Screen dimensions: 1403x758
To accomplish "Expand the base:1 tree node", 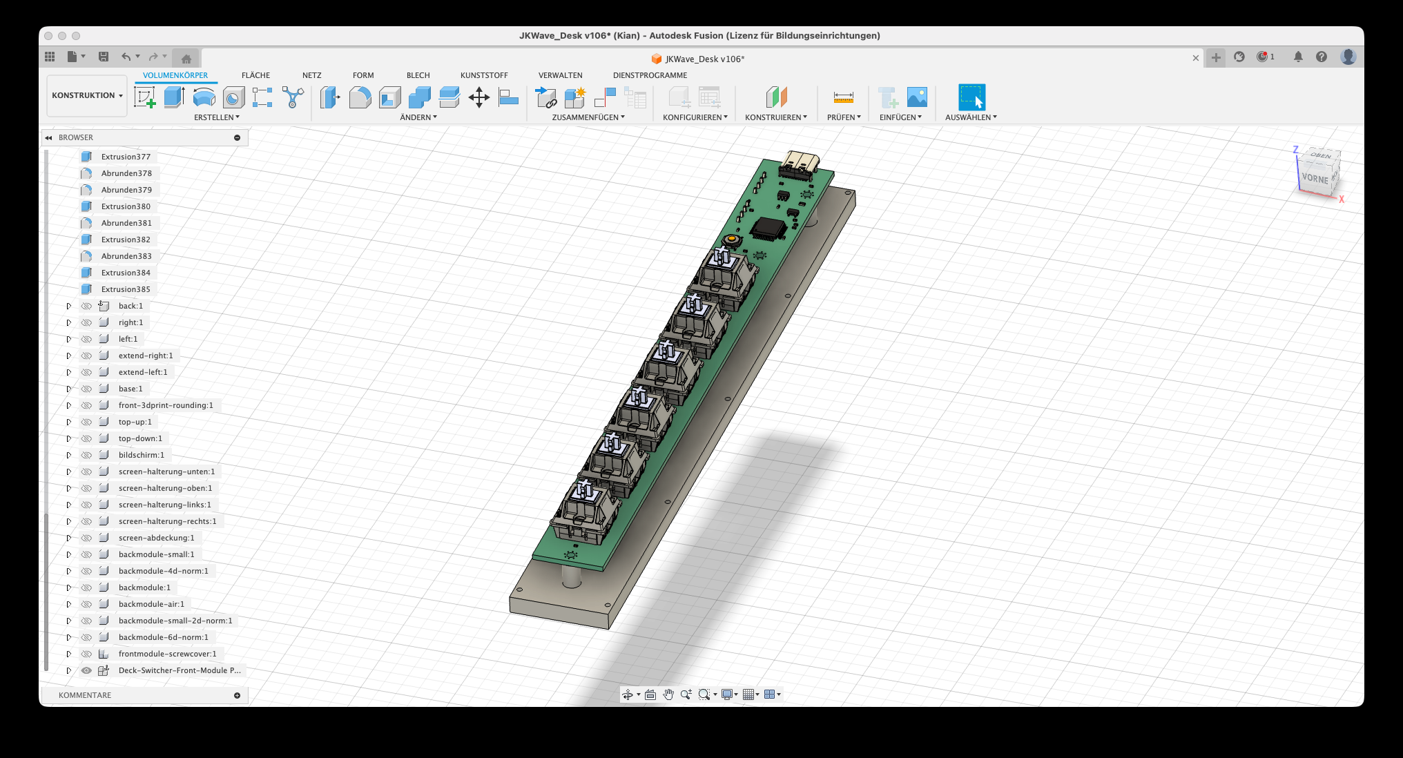I will [x=69, y=389].
